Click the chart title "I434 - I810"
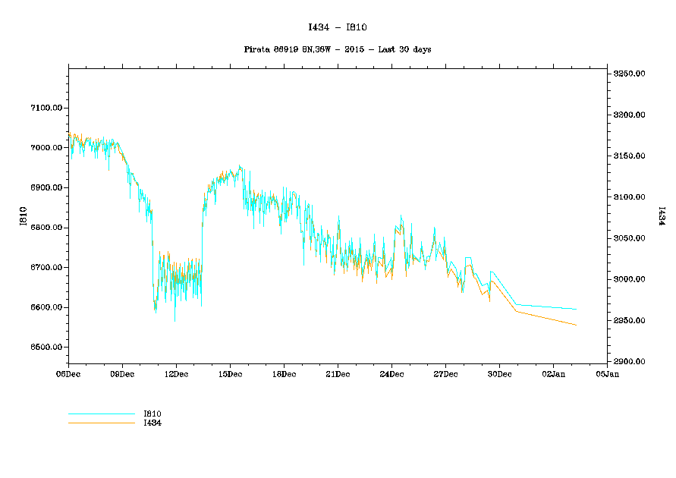This screenshot has height=478, width=676. (338, 27)
